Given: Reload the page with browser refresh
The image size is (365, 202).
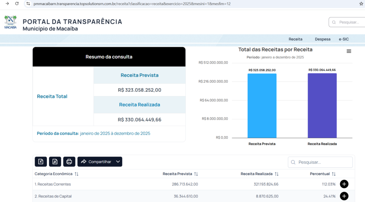Looking at the screenshot, I should [x=17, y=4].
